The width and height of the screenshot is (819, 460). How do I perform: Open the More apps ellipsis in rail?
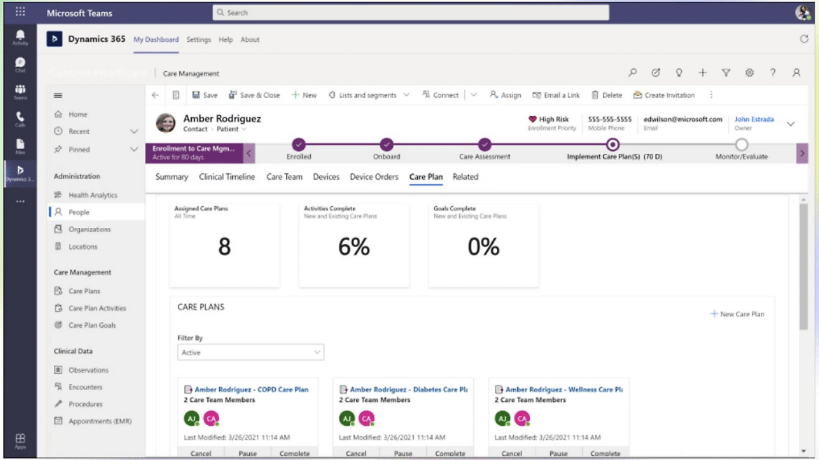(x=20, y=201)
